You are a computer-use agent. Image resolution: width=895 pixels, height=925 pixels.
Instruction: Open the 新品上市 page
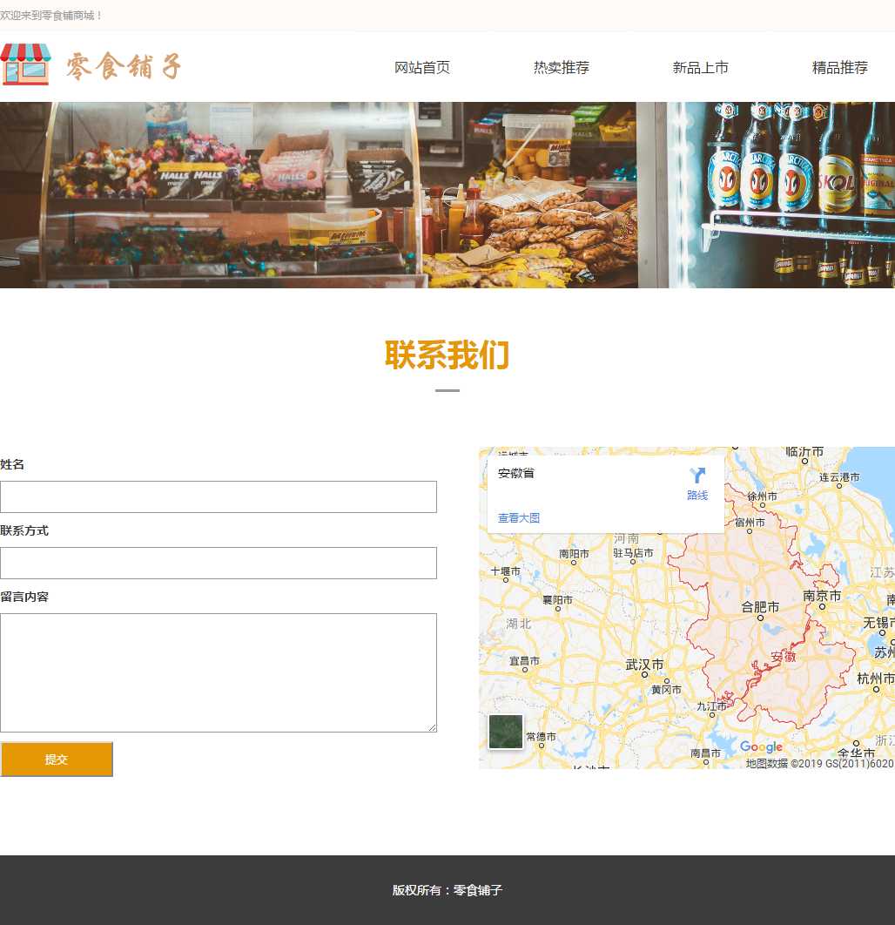point(701,67)
